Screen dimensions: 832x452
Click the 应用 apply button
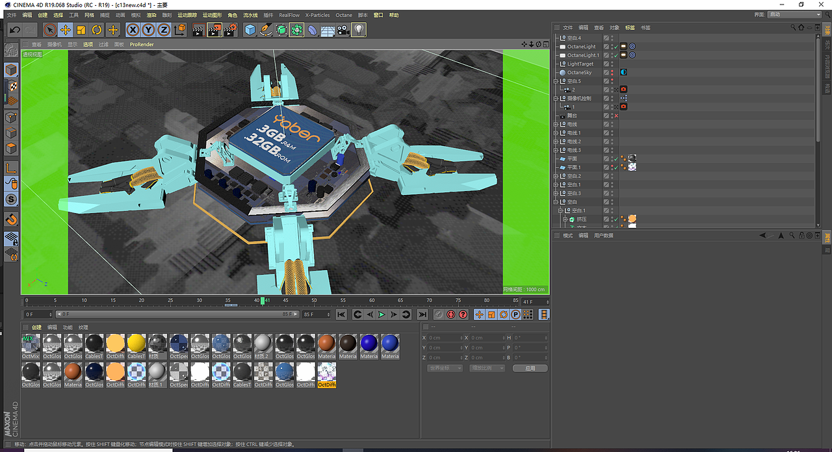coord(530,368)
